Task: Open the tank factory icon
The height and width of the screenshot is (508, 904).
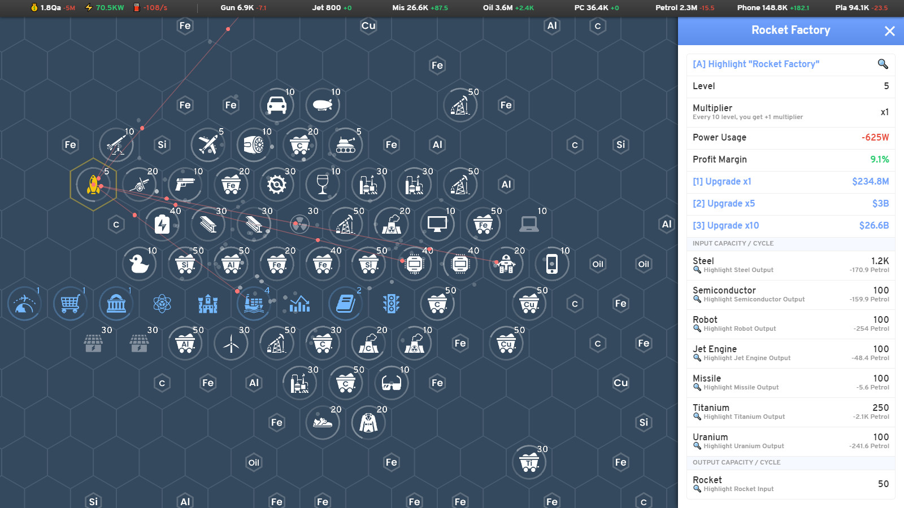Action: coord(345,145)
